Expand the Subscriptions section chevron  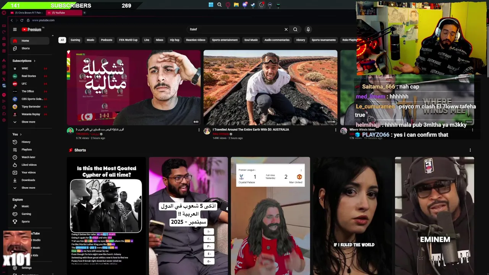tap(34, 61)
